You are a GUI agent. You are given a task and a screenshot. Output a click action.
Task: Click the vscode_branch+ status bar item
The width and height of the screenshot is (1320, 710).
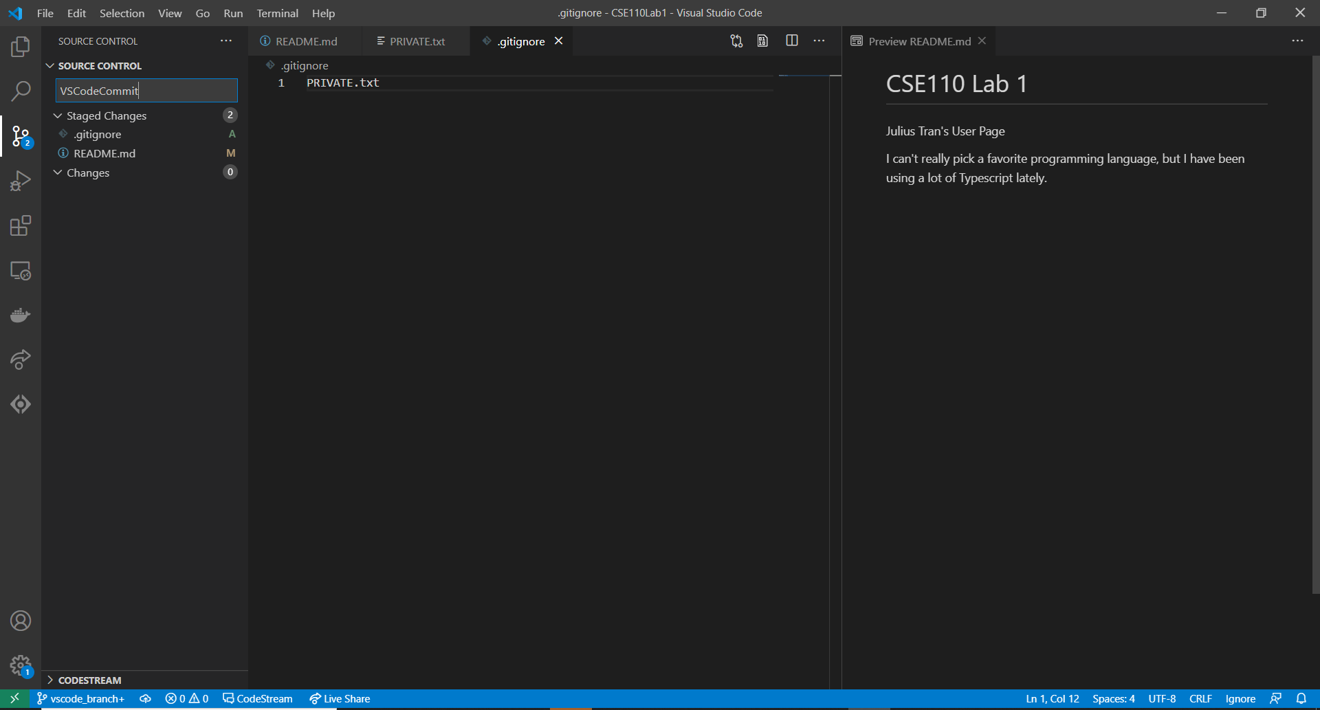click(80, 698)
